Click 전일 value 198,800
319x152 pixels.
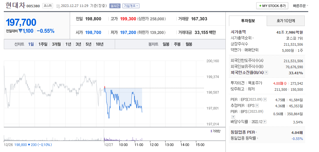click(x=93, y=19)
